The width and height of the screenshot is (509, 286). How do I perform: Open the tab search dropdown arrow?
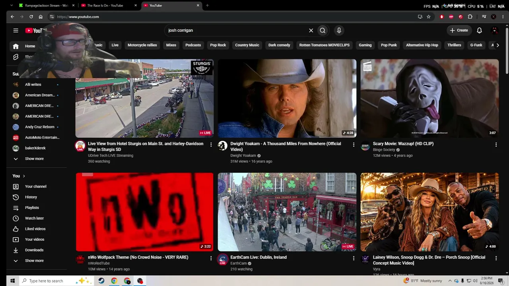(12, 6)
